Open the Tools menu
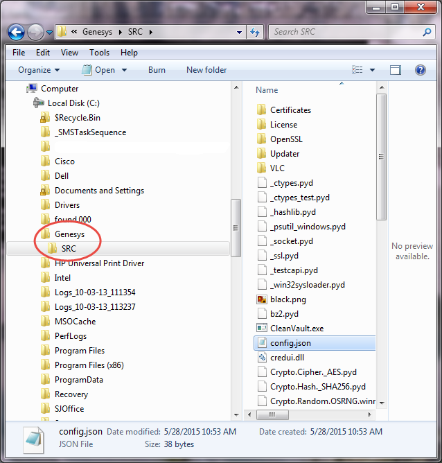The height and width of the screenshot is (463, 442). pyautogui.click(x=99, y=53)
